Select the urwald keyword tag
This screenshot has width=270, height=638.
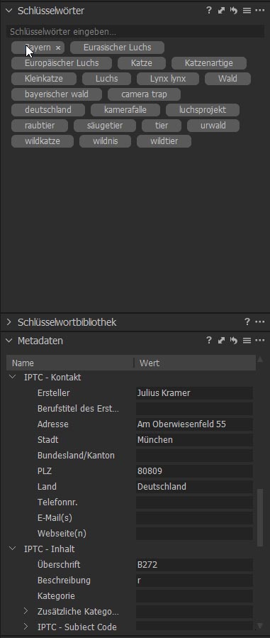point(213,126)
